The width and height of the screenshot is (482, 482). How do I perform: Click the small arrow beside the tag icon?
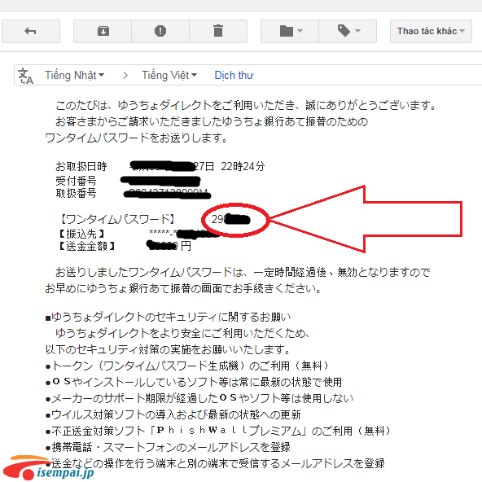click(357, 31)
